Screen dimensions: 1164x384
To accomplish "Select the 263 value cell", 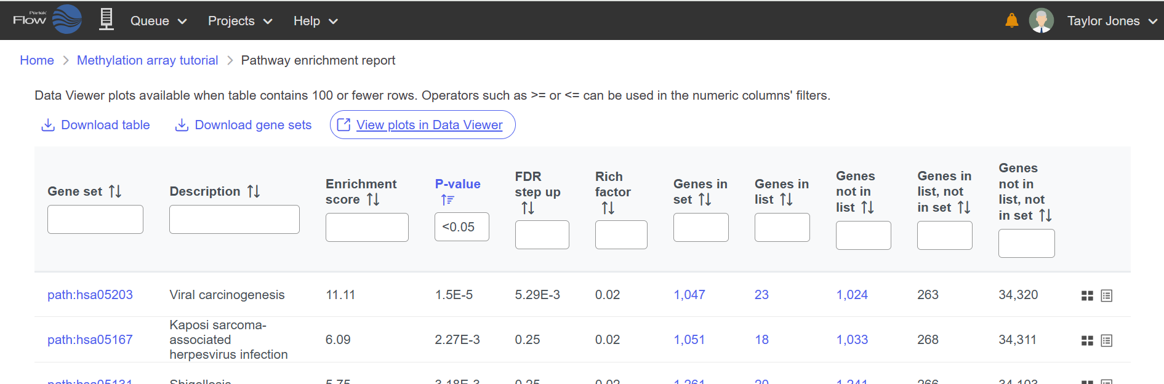I will [928, 295].
